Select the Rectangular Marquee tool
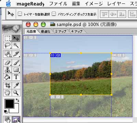 (8, 38)
